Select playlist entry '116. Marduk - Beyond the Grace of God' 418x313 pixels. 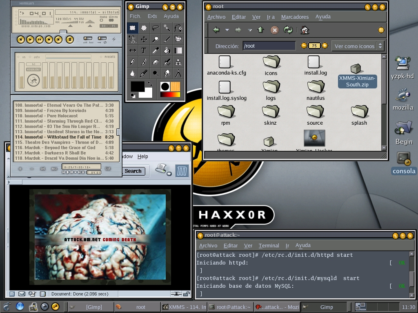64,148
